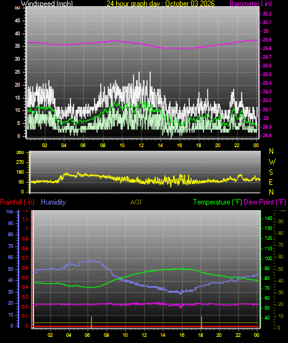Click the "W" compass direction label

(x=272, y=162)
